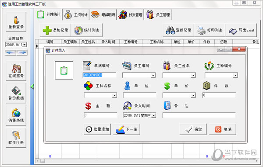This screenshot has height=167, width=263.
Task: Click the 备注 text input field
Action: tap(199, 115)
